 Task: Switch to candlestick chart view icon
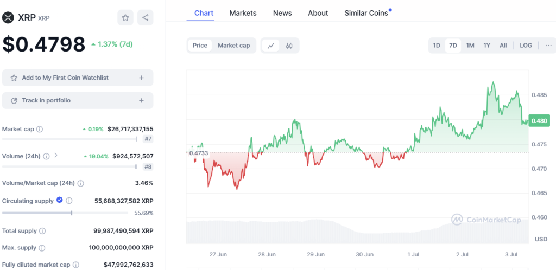[x=289, y=46]
